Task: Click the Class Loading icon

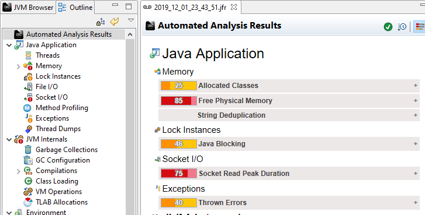Action: [28, 181]
